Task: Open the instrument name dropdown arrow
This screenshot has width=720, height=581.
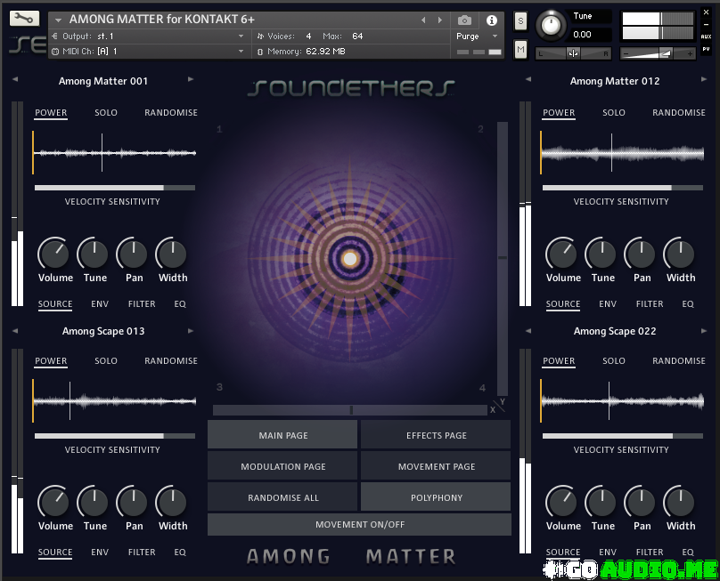Action: coord(58,20)
